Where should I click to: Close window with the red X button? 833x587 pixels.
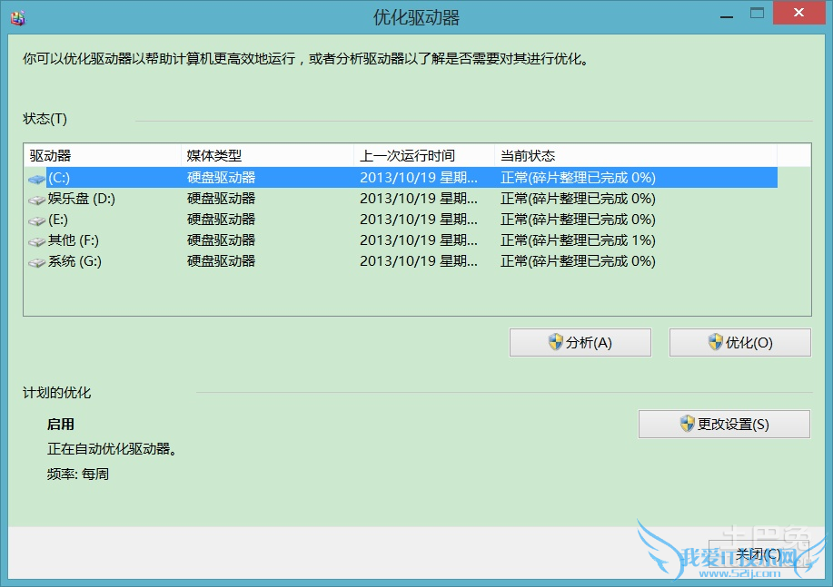pos(798,13)
